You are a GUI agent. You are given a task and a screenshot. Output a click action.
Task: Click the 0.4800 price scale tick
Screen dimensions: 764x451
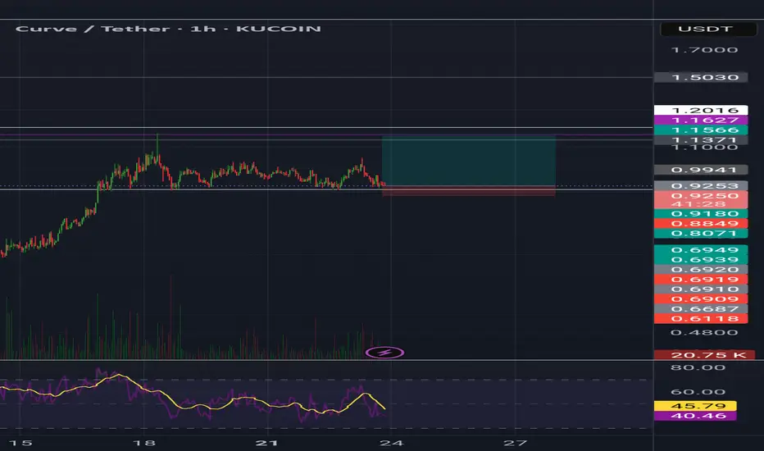click(x=704, y=333)
